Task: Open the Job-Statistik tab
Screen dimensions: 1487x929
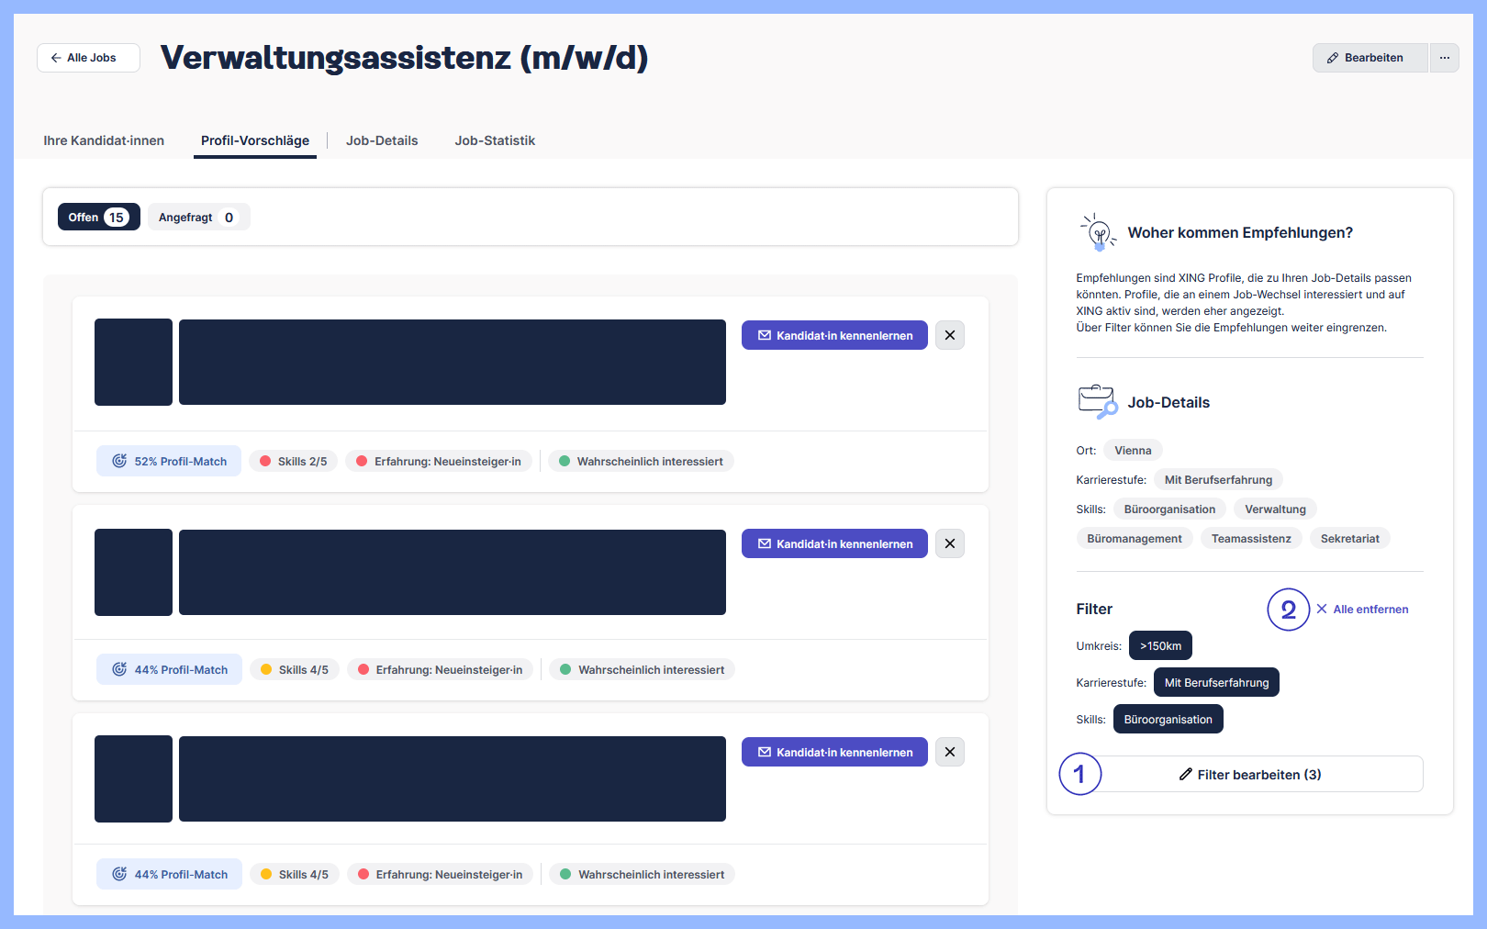Action: (x=495, y=140)
